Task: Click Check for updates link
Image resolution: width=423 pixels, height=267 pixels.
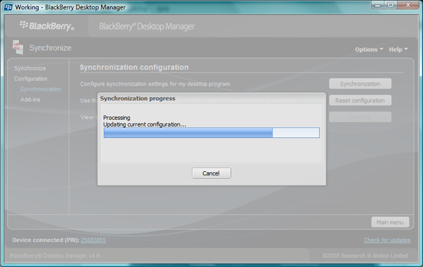Action: click(x=387, y=240)
